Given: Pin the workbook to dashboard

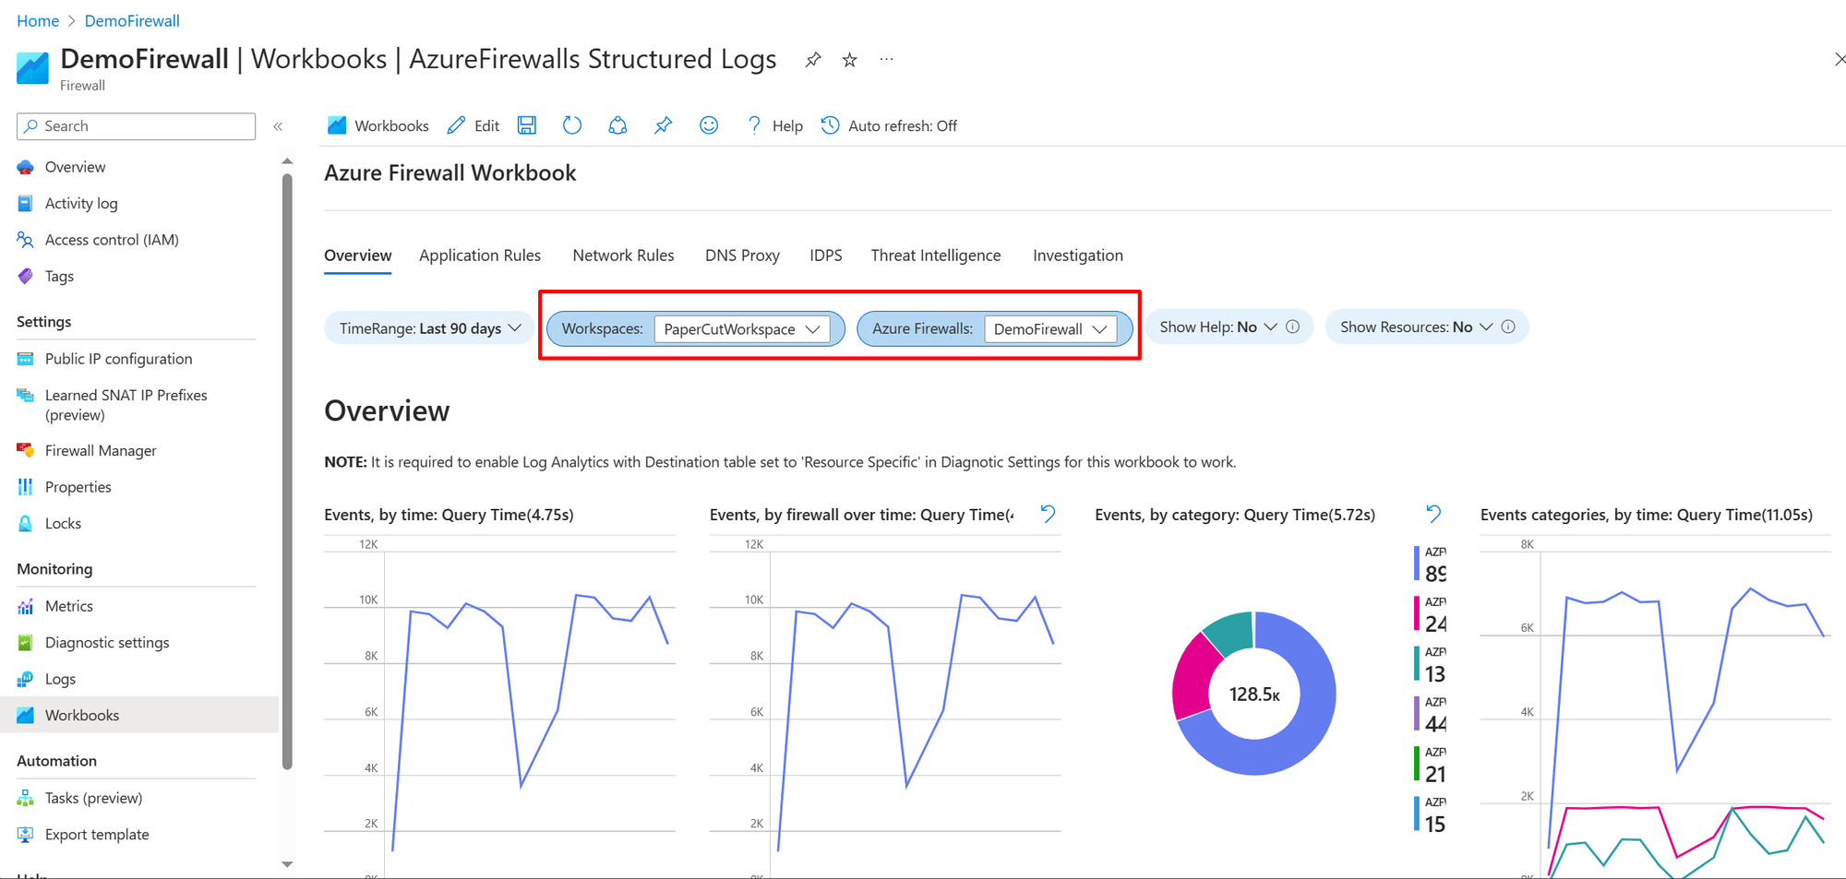Looking at the screenshot, I should [663, 125].
